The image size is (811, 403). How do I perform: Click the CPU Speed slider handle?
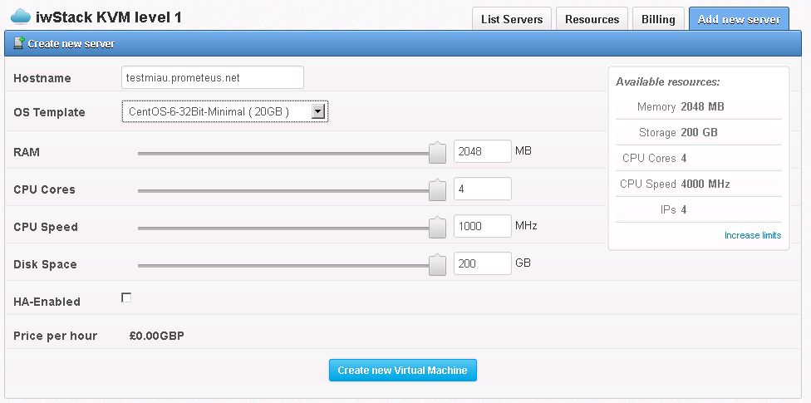click(438, 227)
